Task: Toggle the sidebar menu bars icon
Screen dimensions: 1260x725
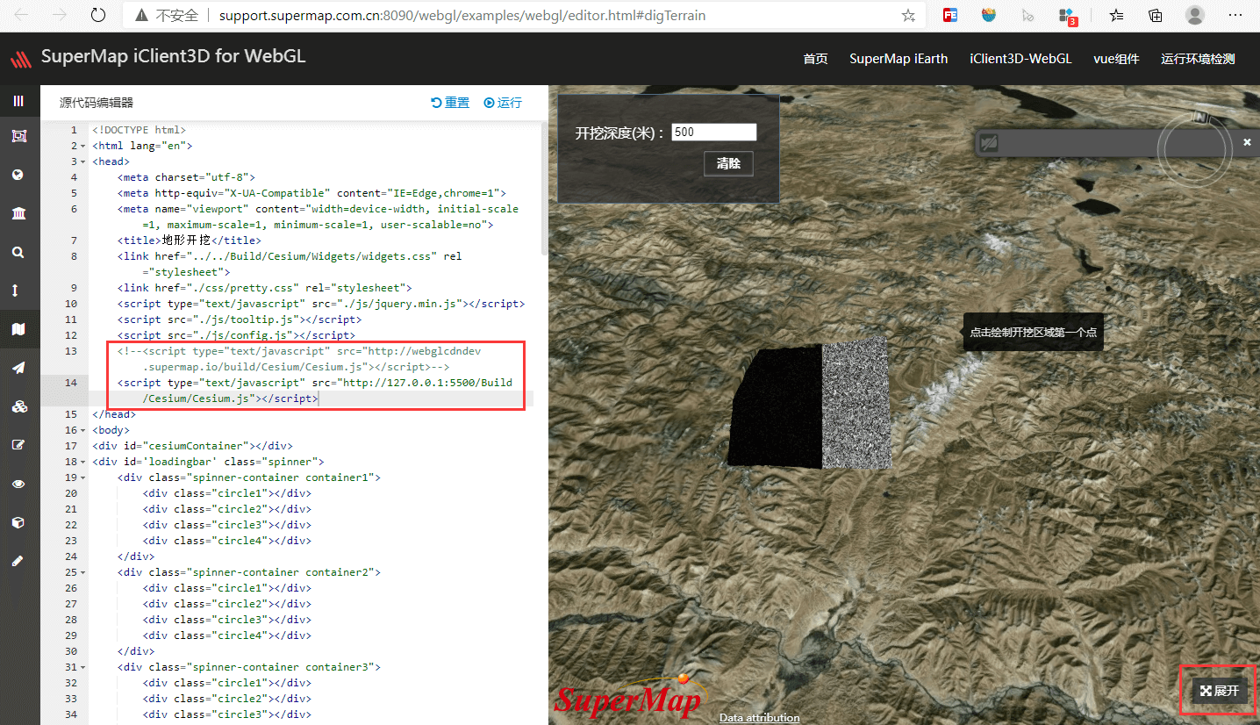Action: tap(18, 101)
